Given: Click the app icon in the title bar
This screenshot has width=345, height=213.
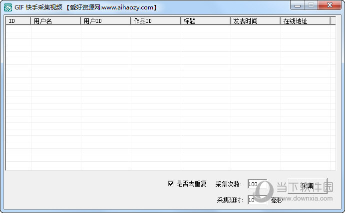Looking at the screenshot, I should point(8,7).
